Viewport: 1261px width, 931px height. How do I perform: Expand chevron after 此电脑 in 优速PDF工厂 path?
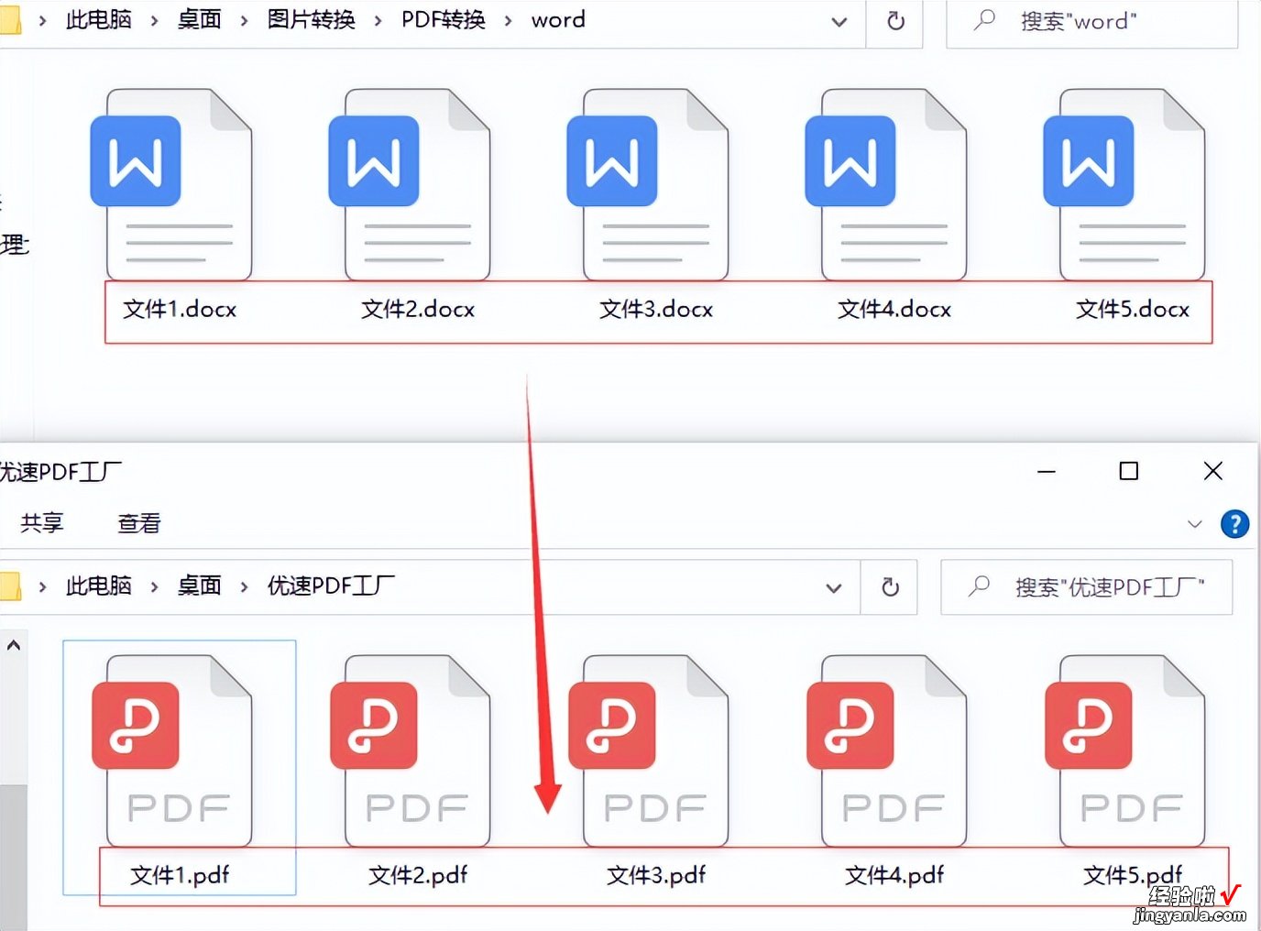pos(154,586)
